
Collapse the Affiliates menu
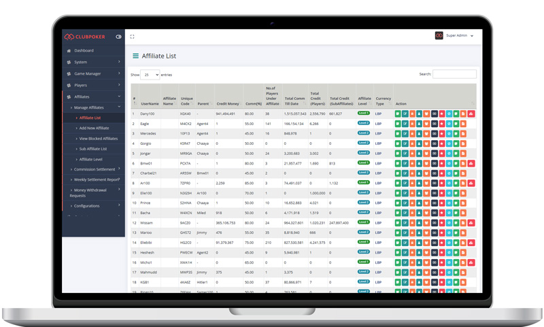(x=93, y=97)
